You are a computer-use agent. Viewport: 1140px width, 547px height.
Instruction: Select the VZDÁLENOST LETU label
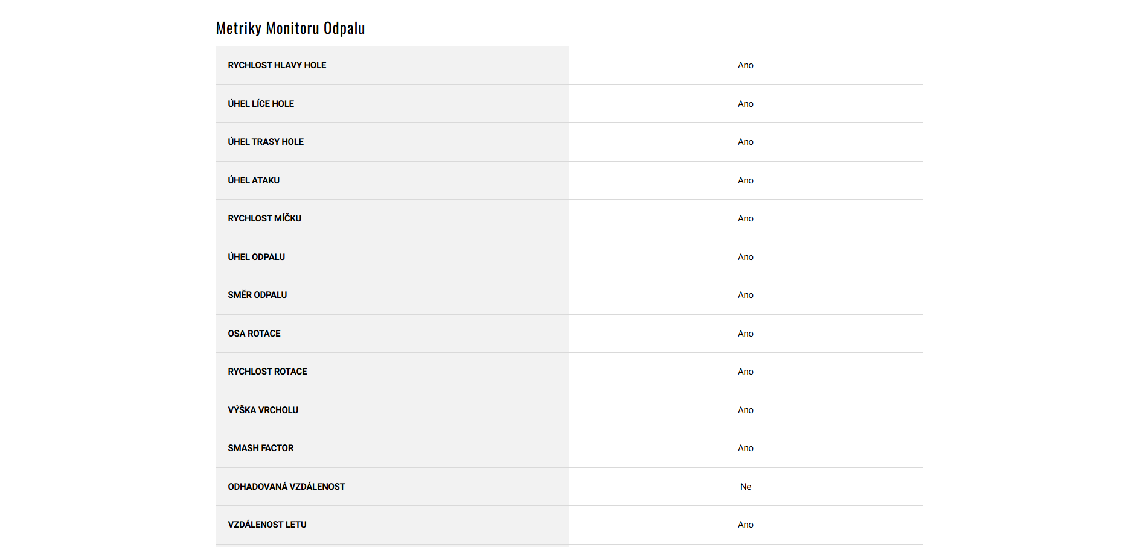point(267,525)
